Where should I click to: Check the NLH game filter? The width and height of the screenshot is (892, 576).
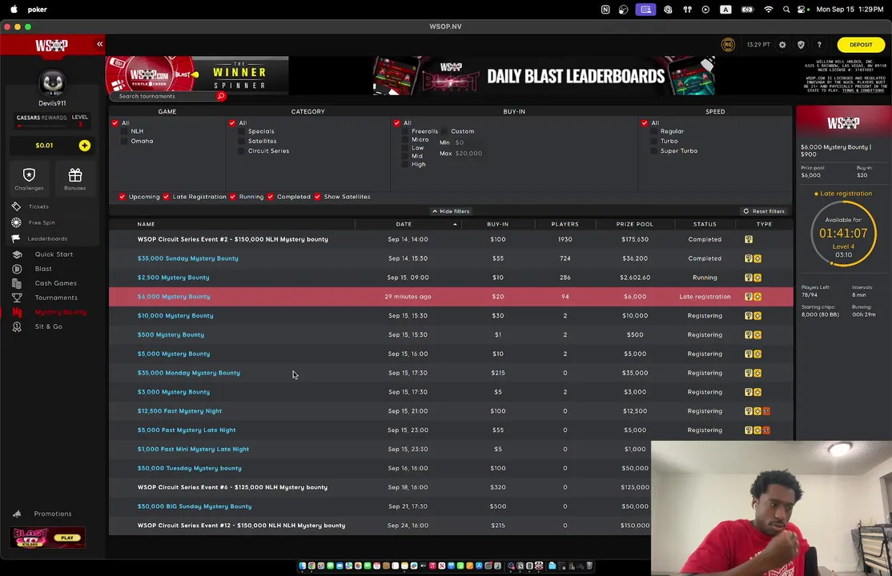[124, 131]
